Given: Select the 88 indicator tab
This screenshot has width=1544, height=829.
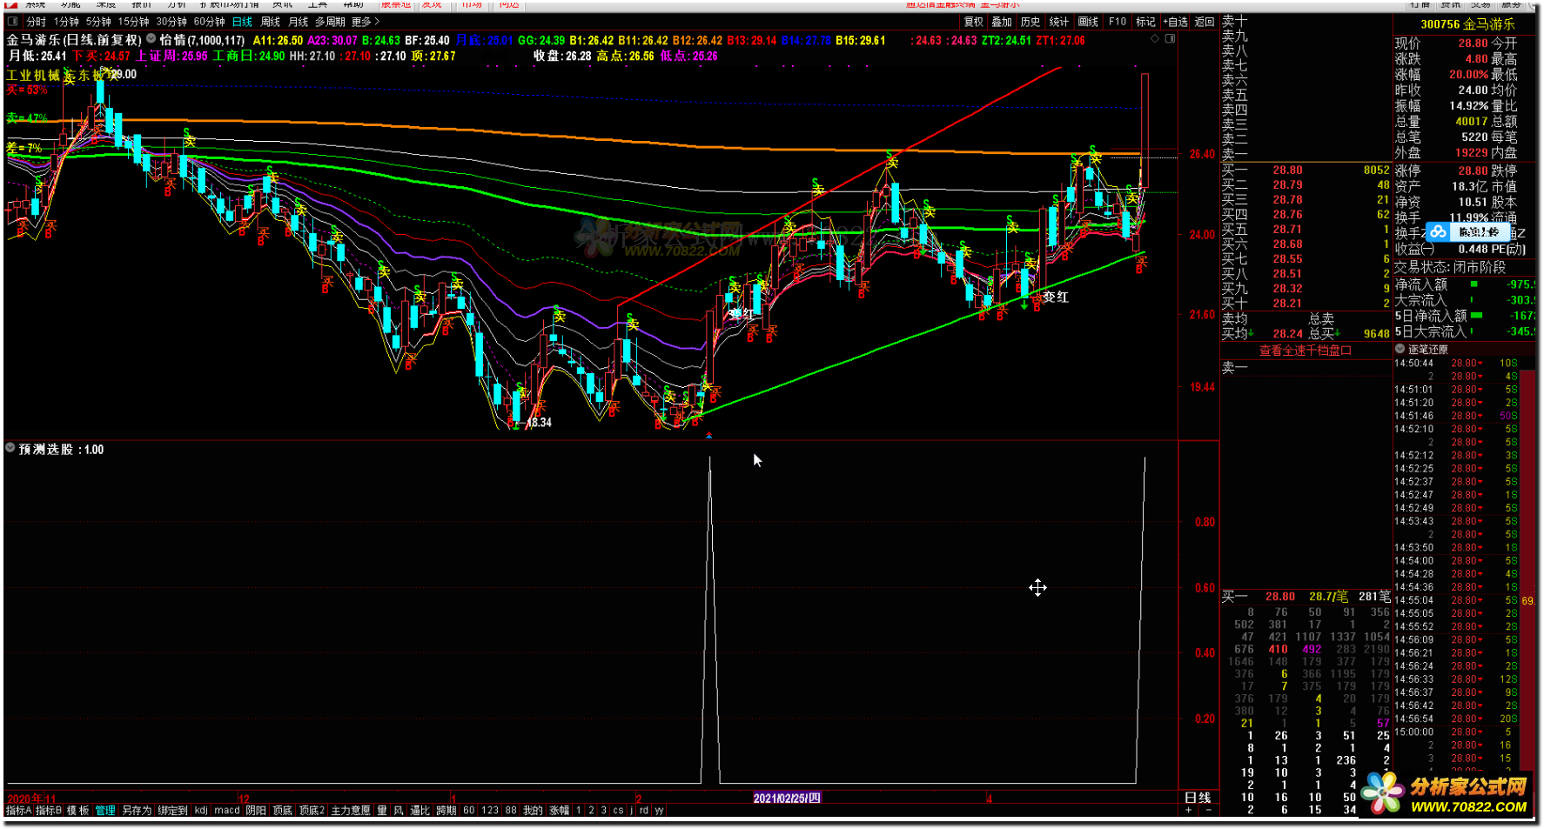Looking at the screenshot, I should tap(511, 810).
